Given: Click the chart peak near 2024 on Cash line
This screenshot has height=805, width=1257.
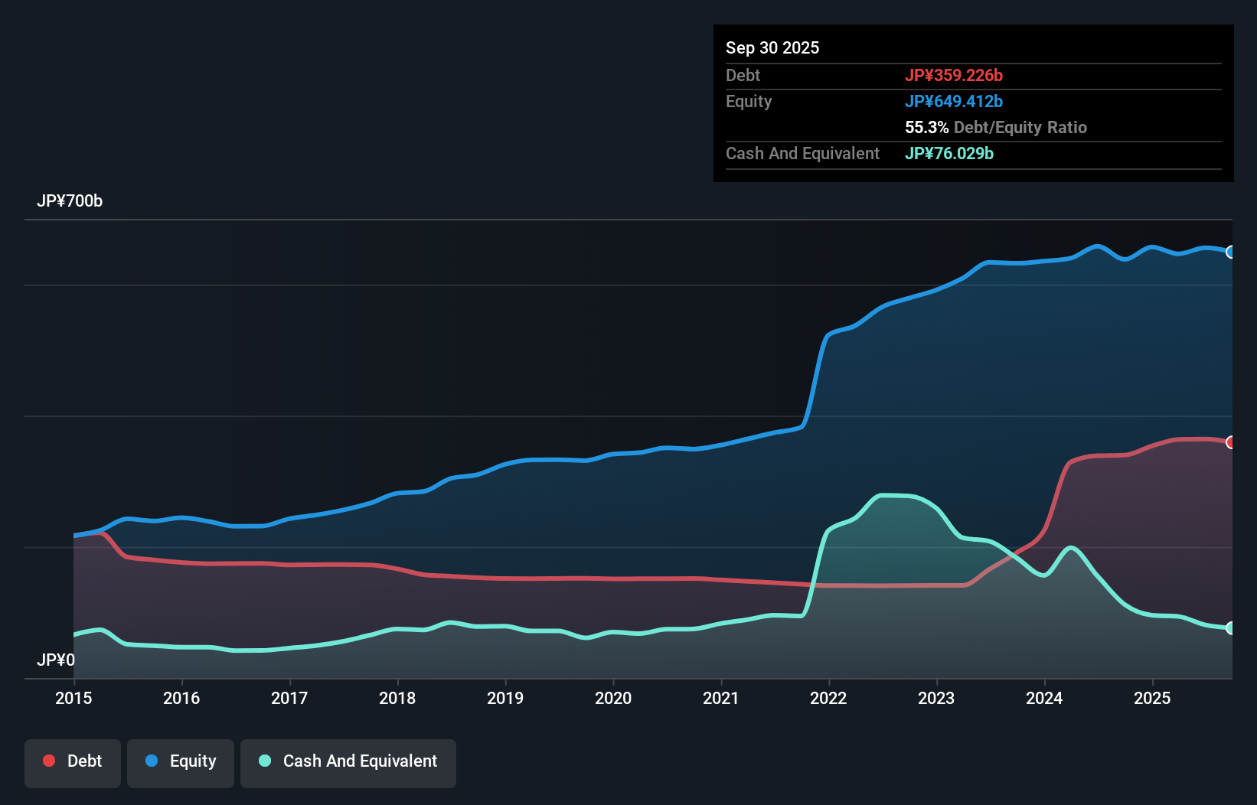Looking at the screenshot, I should pyautogui.click(x=1069, y=548).
